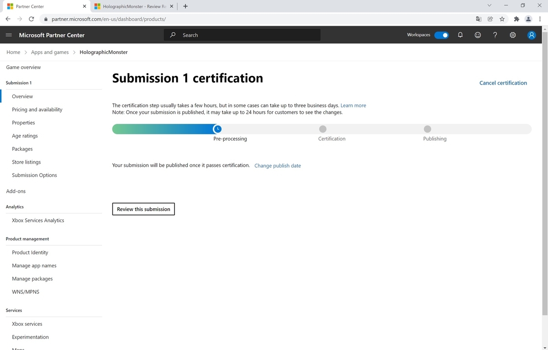The height and width of the screenshot is (350, 548).
Task: Reload the page
Action: 32,19
